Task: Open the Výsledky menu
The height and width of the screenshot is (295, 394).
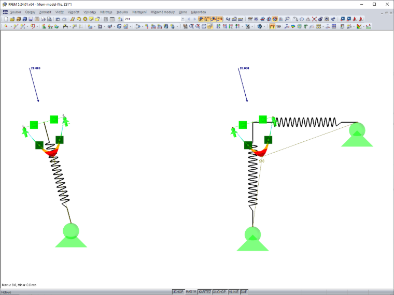Action: pyautogui.click(x=90, y=12)
